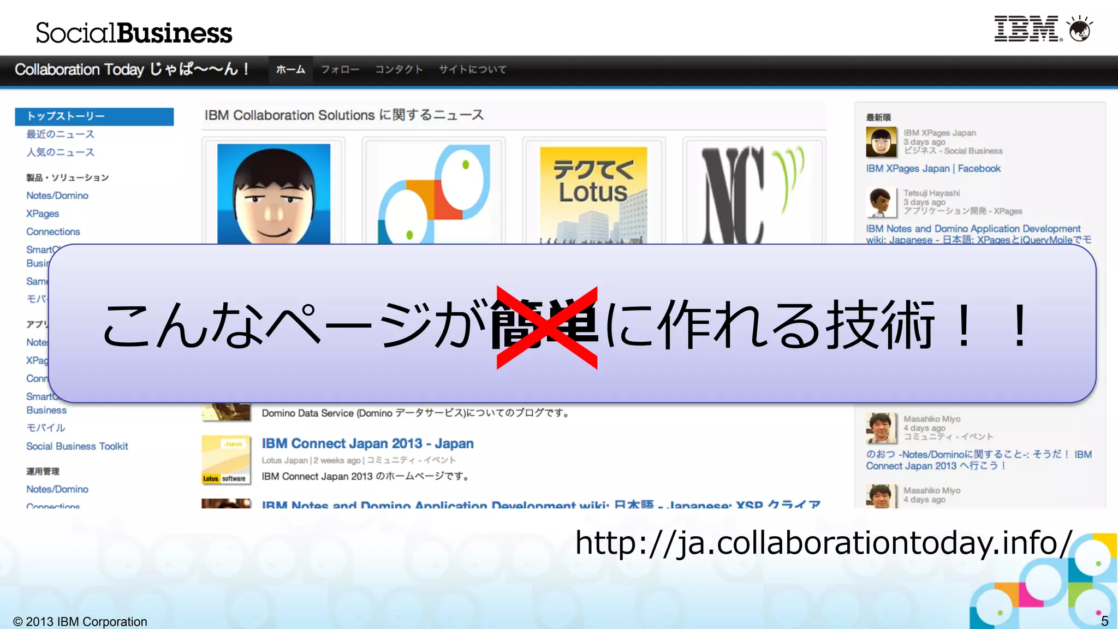Image resolution: width=1118 pixels, height=629 pixels.
Task: Click the Collaboration Today じゃぱ〜〜ん！ site title
Action: [132, 69]
